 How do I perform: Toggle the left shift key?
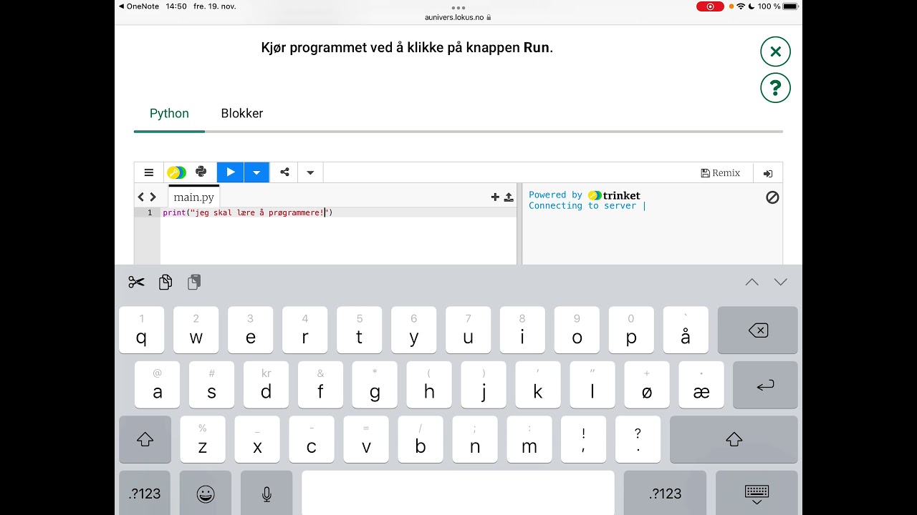pos(145,439)
